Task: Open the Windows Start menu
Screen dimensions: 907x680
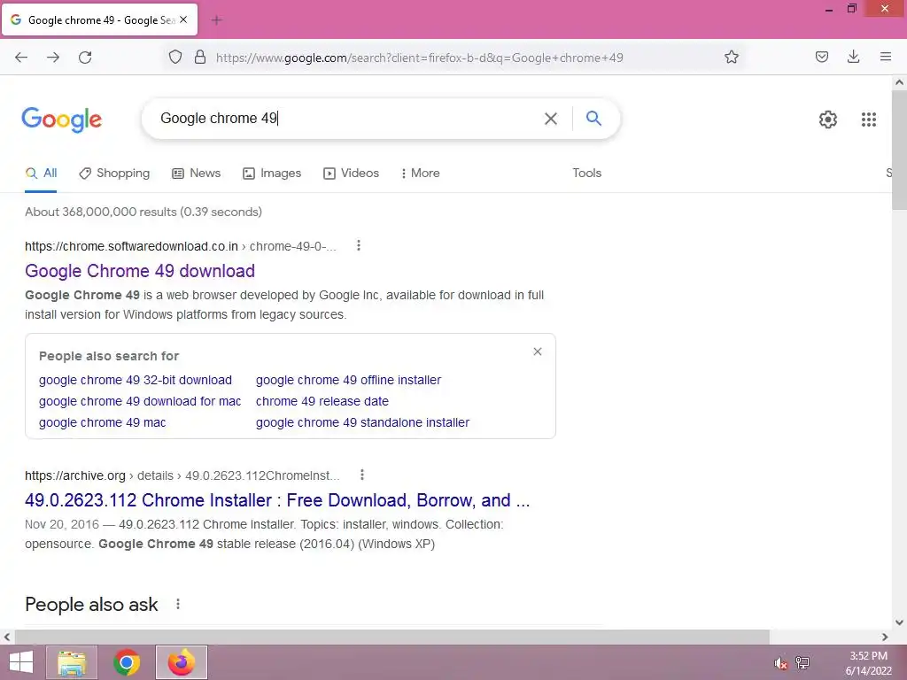Action: click(21, 662)
